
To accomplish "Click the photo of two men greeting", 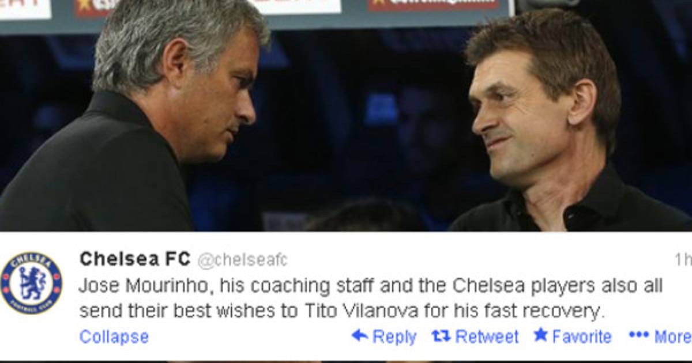I will [x=346, y=115].
